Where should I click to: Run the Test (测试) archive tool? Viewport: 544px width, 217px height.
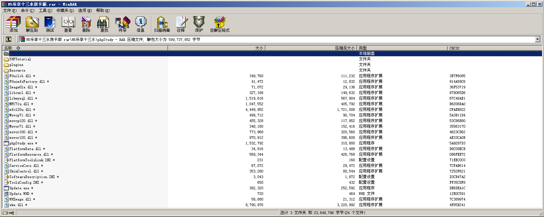pos(50,24)
